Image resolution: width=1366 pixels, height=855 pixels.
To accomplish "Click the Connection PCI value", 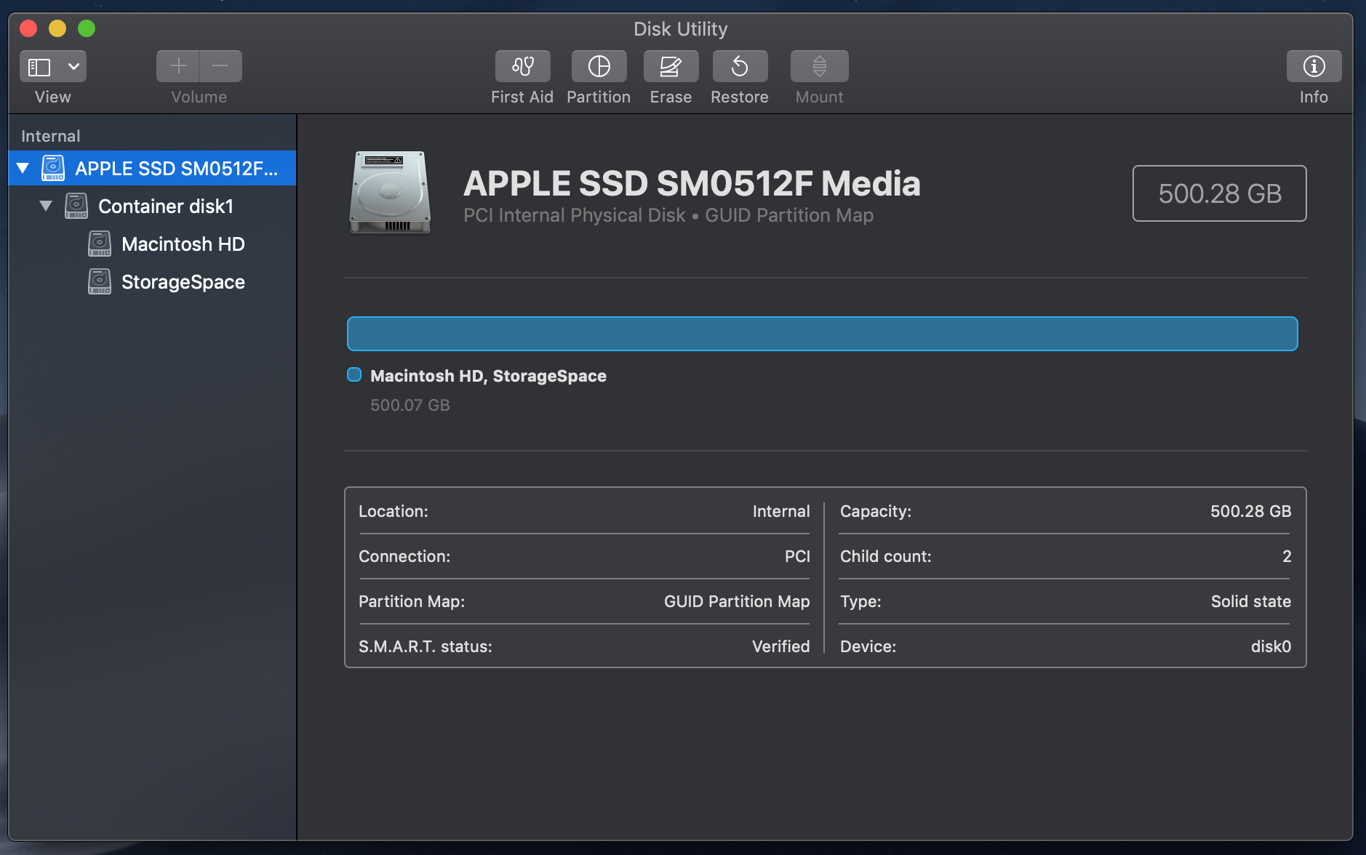I will click(797, 556).
